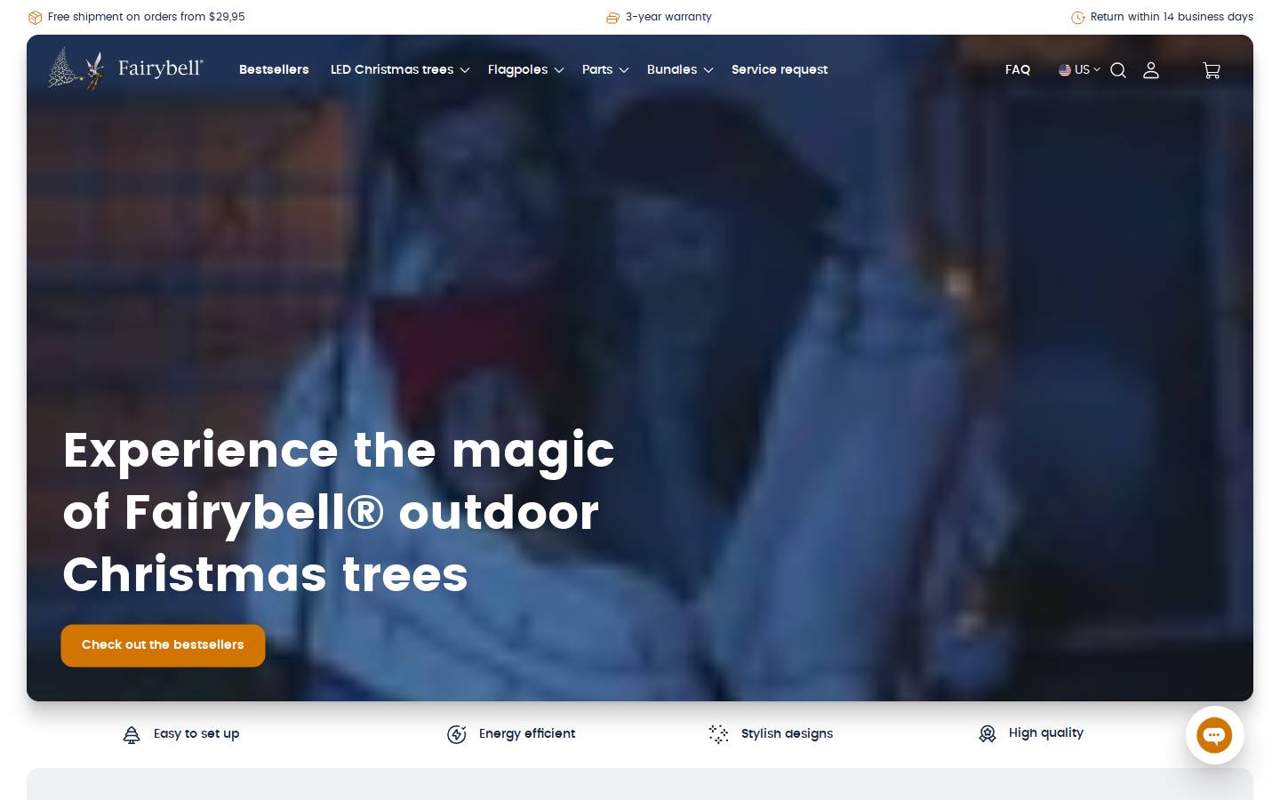Click 'Return within 14 business days' text

pyautogui.click(x=1172, y=17)
